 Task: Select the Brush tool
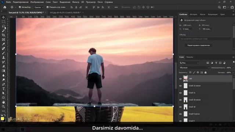click(3, 53)
